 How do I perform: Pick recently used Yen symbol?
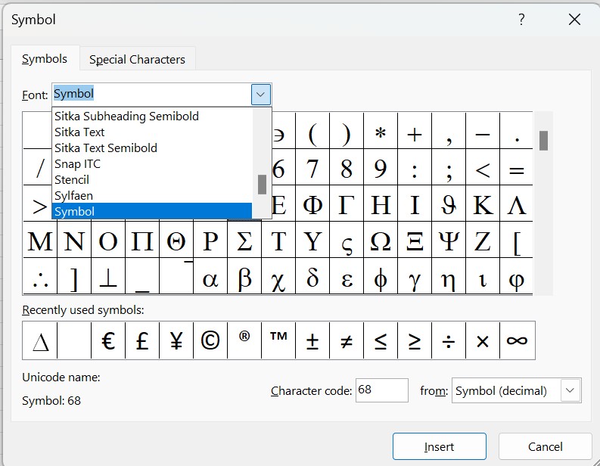pyautogui.click(x=176, y=340)
